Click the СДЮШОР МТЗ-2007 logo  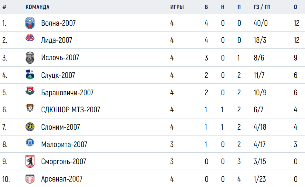click(x=30, y=108)
